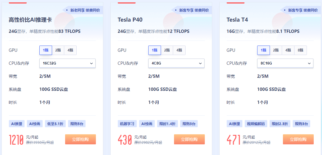Click the 1210 price figure
The image size is (322, 155).
point(16,140)
